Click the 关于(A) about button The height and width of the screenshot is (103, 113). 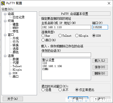tap(13, 99)
